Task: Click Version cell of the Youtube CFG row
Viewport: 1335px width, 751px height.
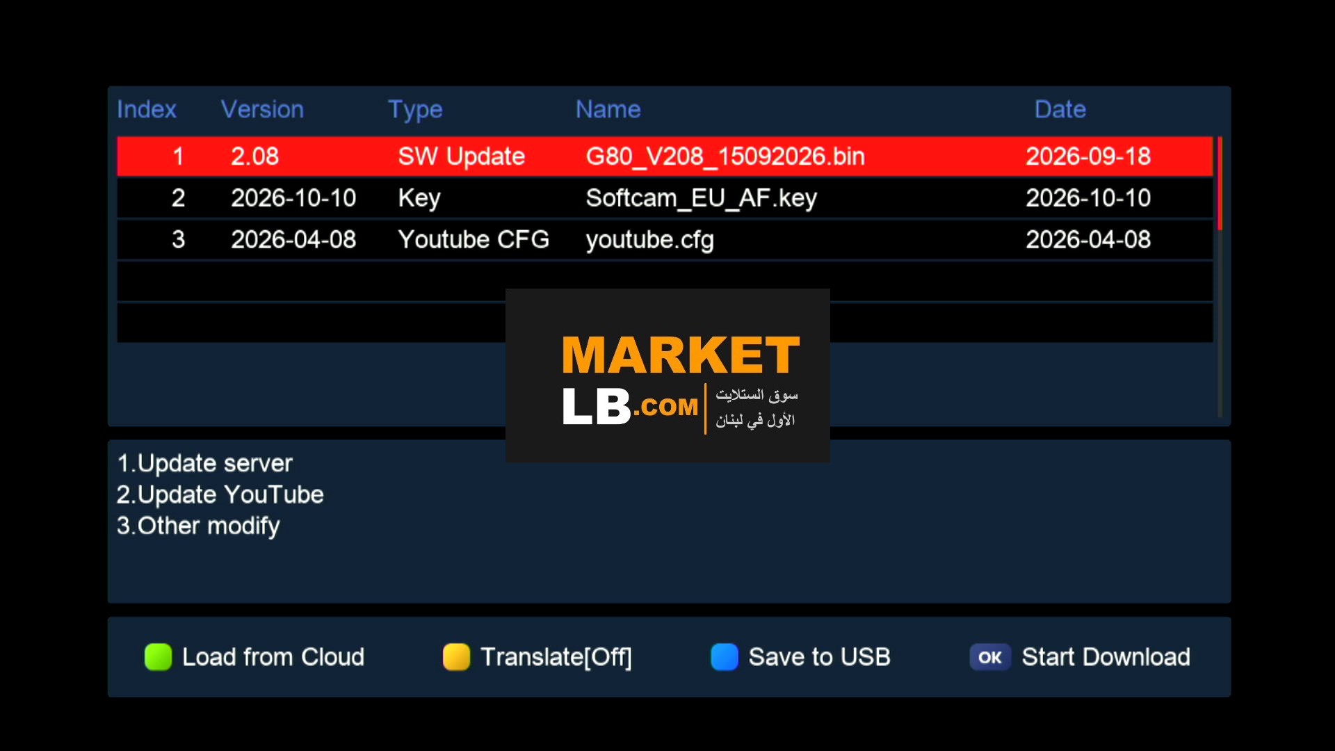Action: [x=293, y=240]
